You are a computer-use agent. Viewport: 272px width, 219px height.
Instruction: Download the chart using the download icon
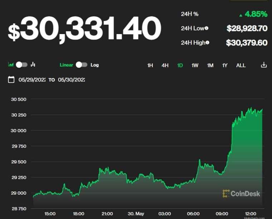click(x=264, y=65)
